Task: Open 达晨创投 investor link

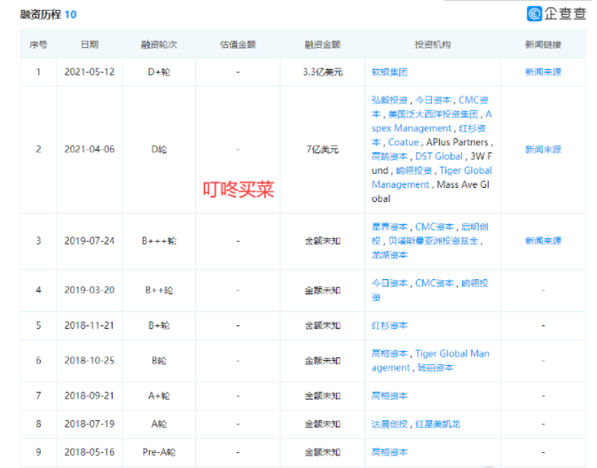Action: tap(389, 425)
